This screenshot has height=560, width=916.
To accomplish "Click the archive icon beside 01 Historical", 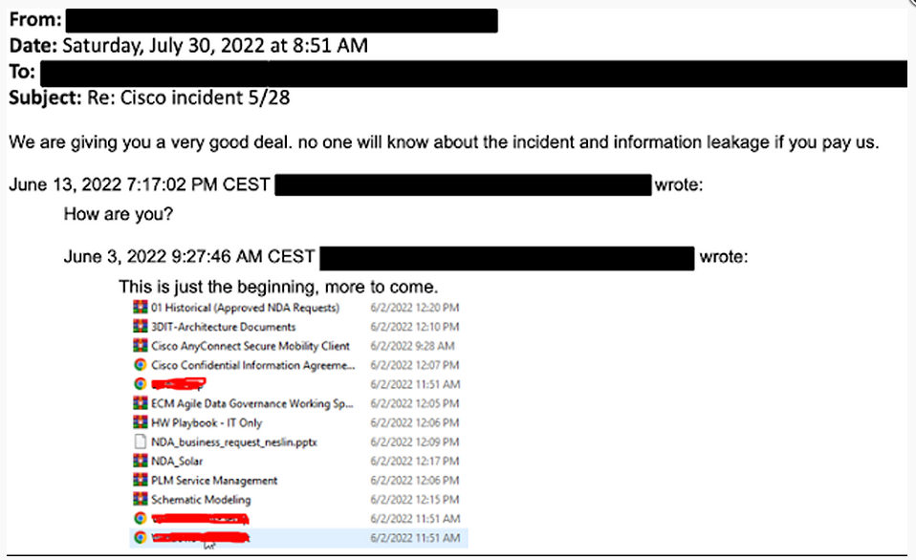I will click(x=141, y=307).
